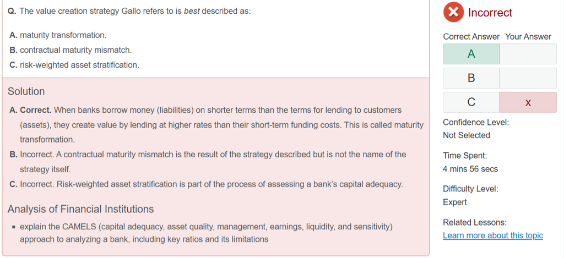Click the Confidence Level Not Selected value
Viewport: 564px width, 258px height.
[x=466, y=135]
